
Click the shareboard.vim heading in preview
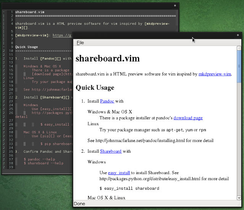(108, 58)
